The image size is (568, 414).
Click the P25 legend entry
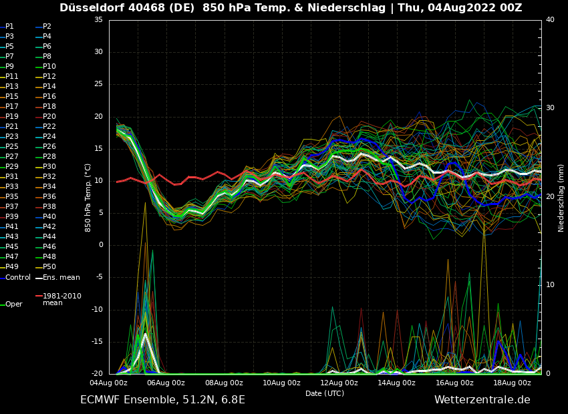coord(12,147)
